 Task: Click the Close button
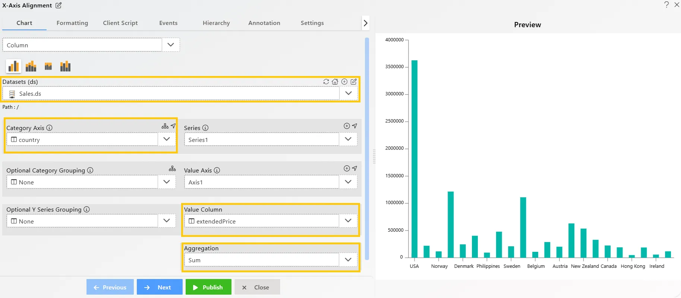click(257, 287)
